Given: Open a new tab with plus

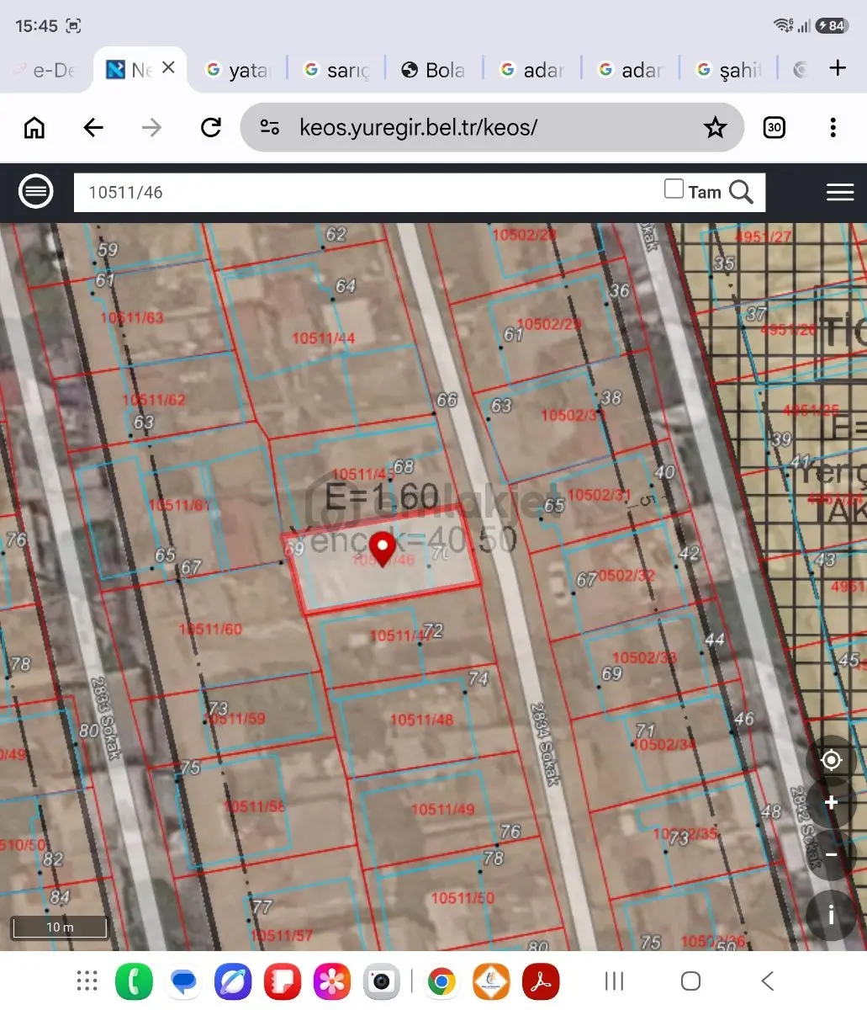Looking at the screenshot, I should coord(838,68).
